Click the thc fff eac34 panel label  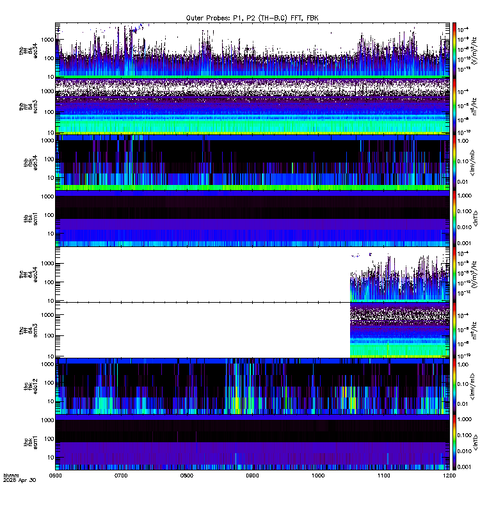pyautogui.click(x=28, y=275)
